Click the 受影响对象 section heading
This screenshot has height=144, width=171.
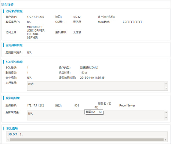click(x=12, y=98)
